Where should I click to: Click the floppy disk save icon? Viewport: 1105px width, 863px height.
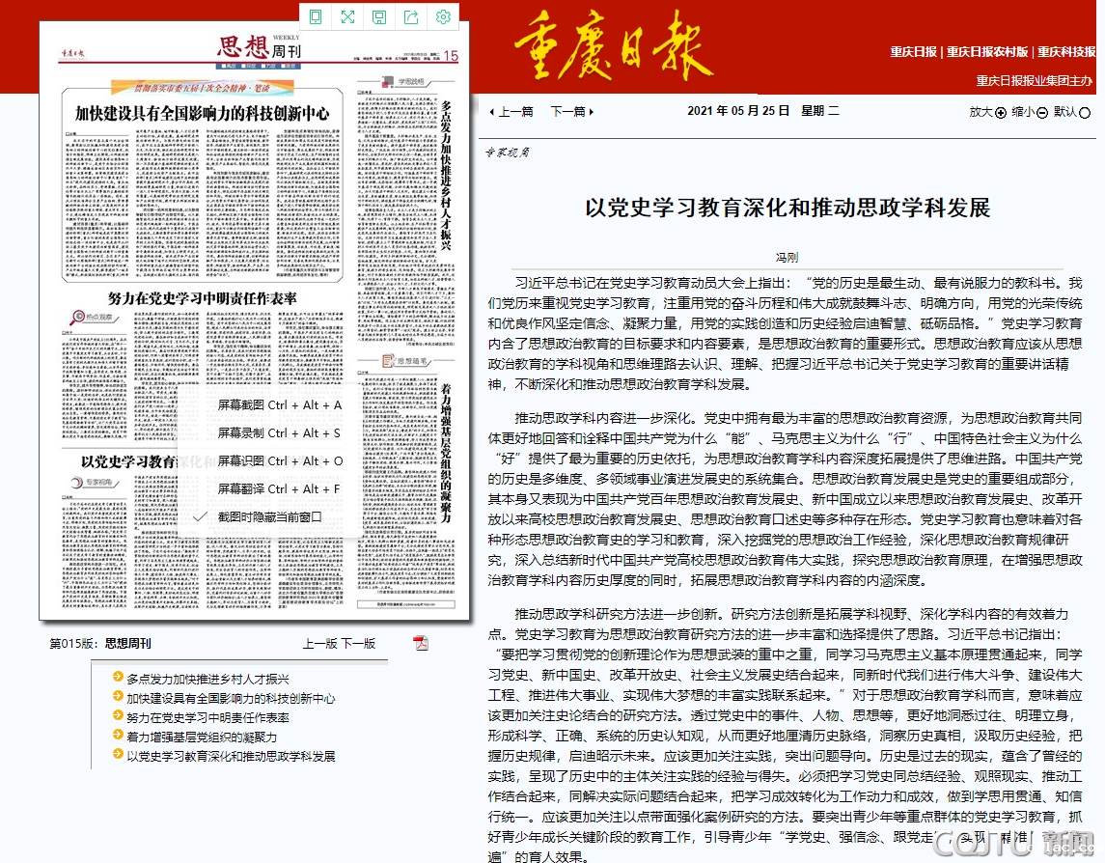(379, 16)
